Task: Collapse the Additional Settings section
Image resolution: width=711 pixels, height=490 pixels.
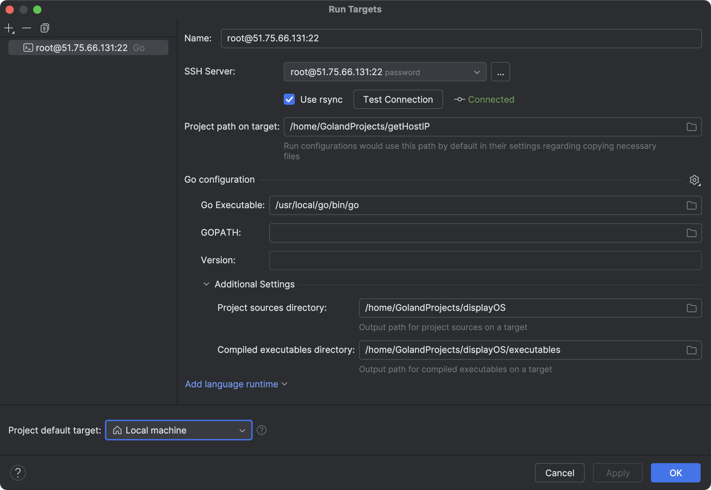Action: coord(206,284)
